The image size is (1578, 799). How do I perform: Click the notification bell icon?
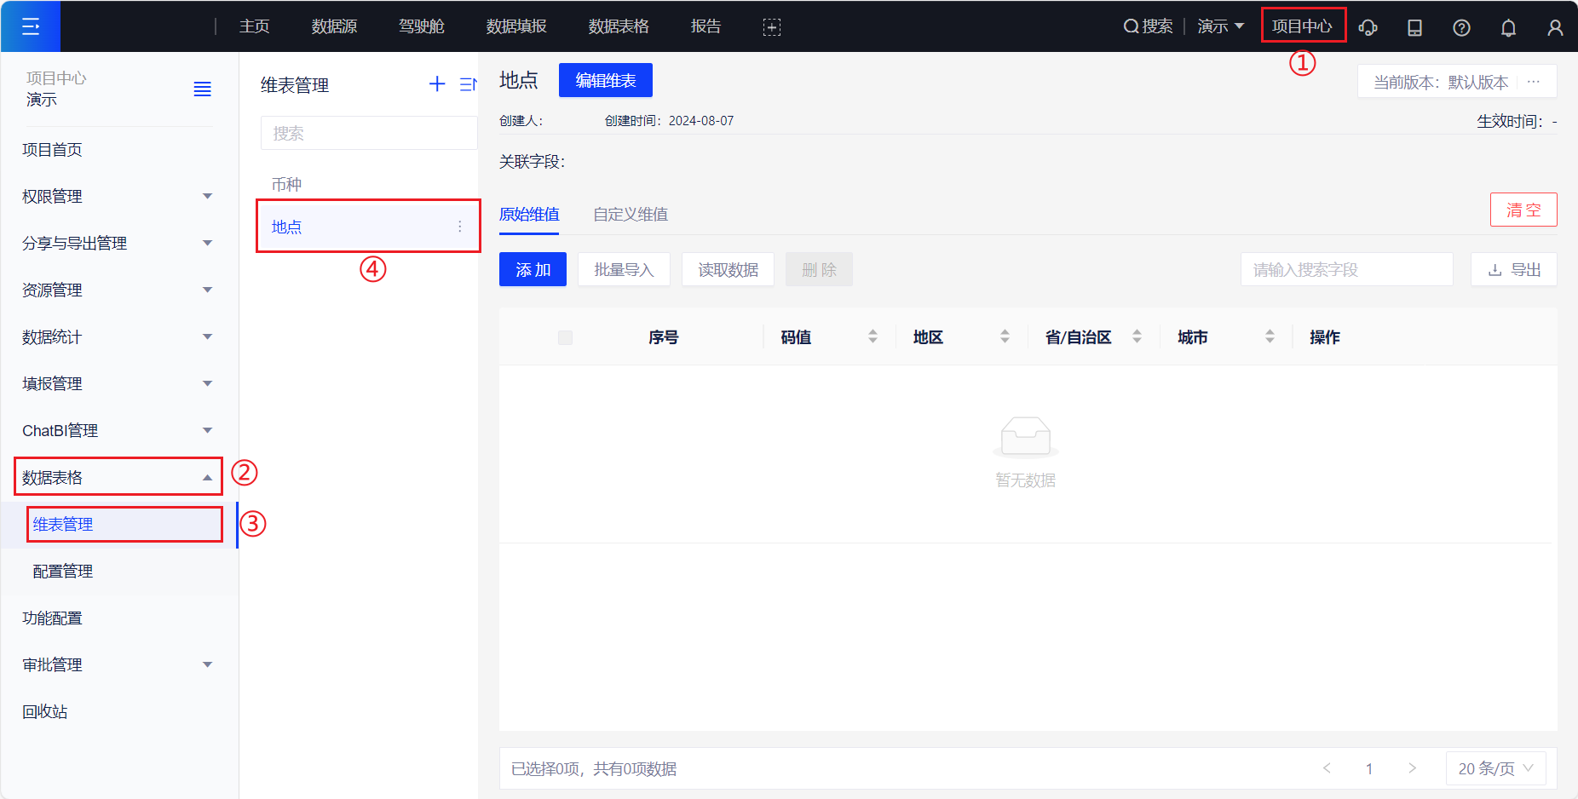point(1508,27)
